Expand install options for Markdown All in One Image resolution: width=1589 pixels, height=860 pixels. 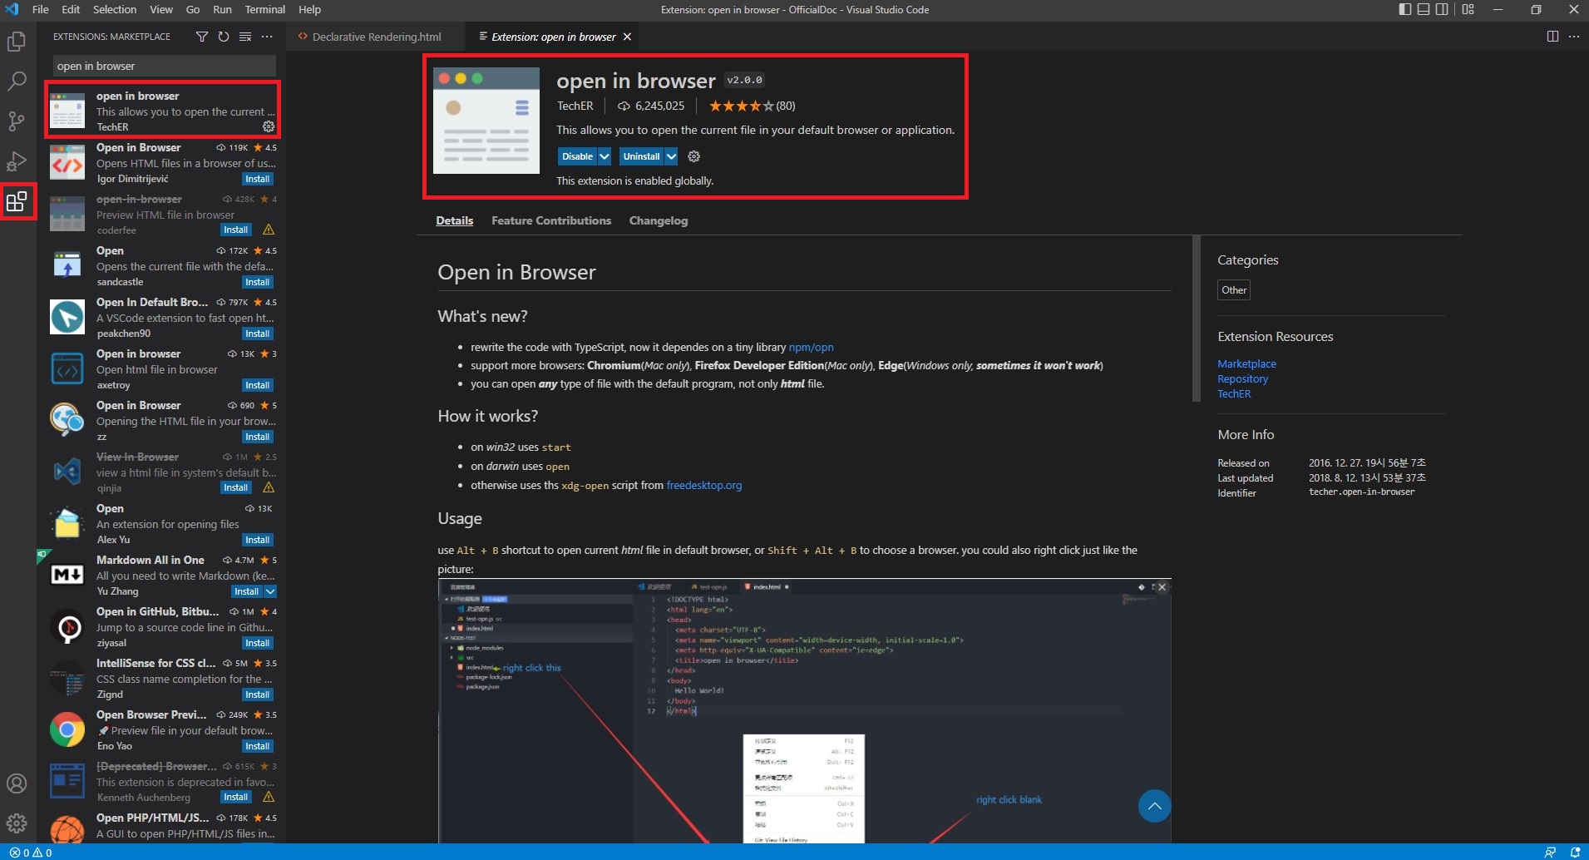coord(270,591)
